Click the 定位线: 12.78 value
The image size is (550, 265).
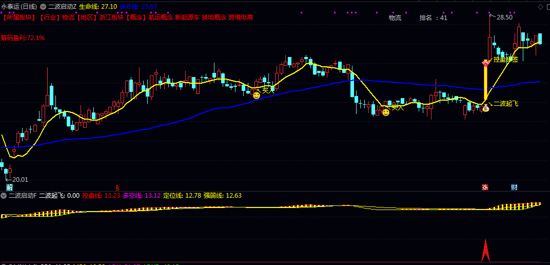tap(183, 196)
